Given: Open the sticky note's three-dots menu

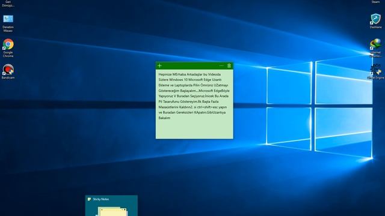Looking at the screenshot, I should [x=221, y=65].
